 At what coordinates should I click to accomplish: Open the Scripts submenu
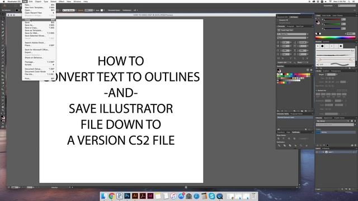pos(39,65)
